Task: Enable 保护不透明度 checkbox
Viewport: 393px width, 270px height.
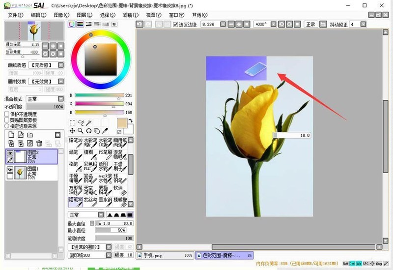Action: tap(7, 114)
